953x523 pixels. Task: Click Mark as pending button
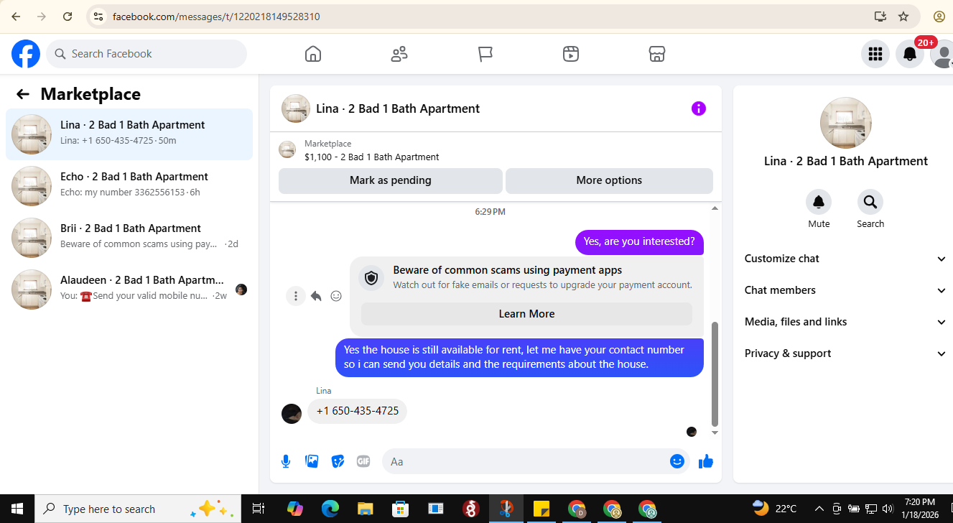pos(391,180)
